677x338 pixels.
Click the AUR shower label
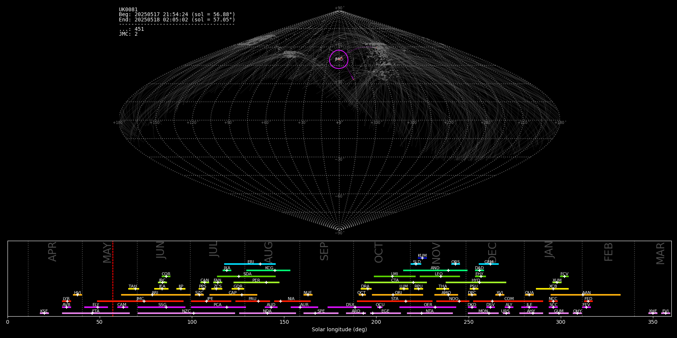pos(304,305)
